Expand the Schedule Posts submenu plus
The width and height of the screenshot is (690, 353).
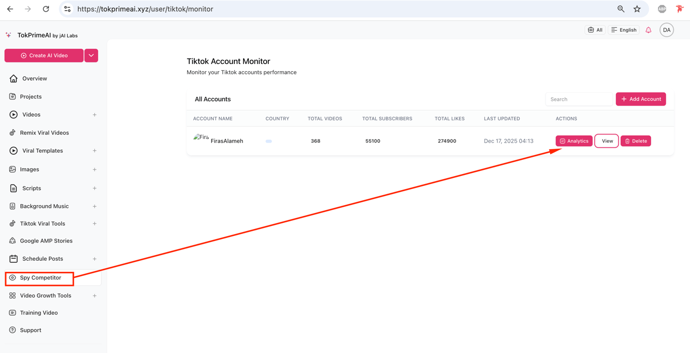(x=94, y=259)
